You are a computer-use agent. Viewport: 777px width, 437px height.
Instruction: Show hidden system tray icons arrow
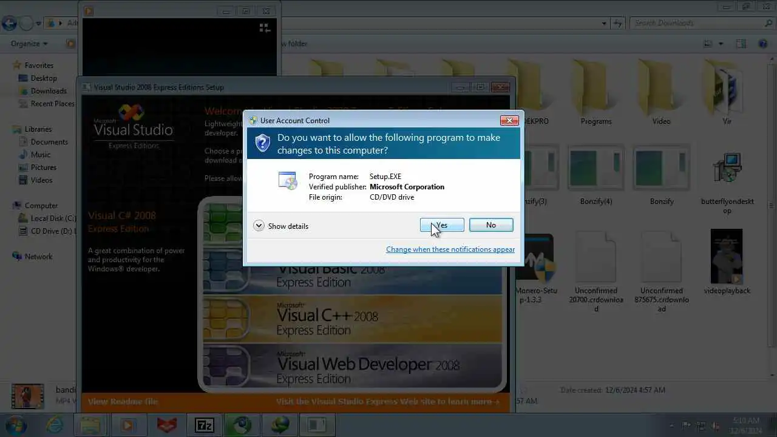pyautogui.click(x=671, y=425)
